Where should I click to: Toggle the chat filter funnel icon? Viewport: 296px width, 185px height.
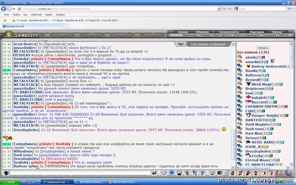pyautogui.click(x=172, y=173)
